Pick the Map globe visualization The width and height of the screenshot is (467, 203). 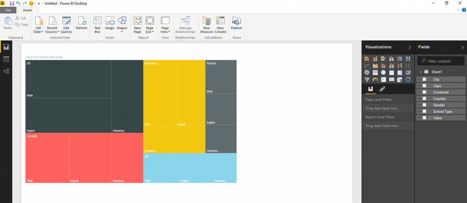(383, 72)
